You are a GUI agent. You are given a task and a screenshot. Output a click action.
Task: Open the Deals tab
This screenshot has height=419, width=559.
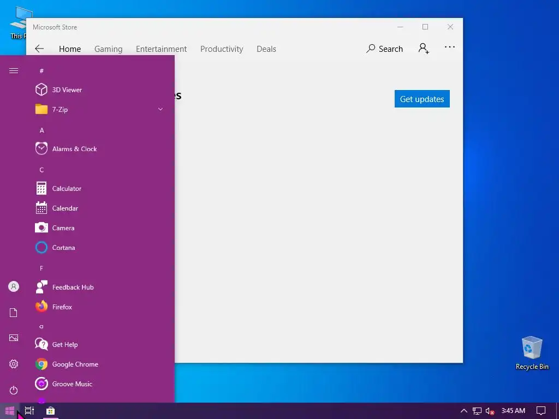coord(266,49)
